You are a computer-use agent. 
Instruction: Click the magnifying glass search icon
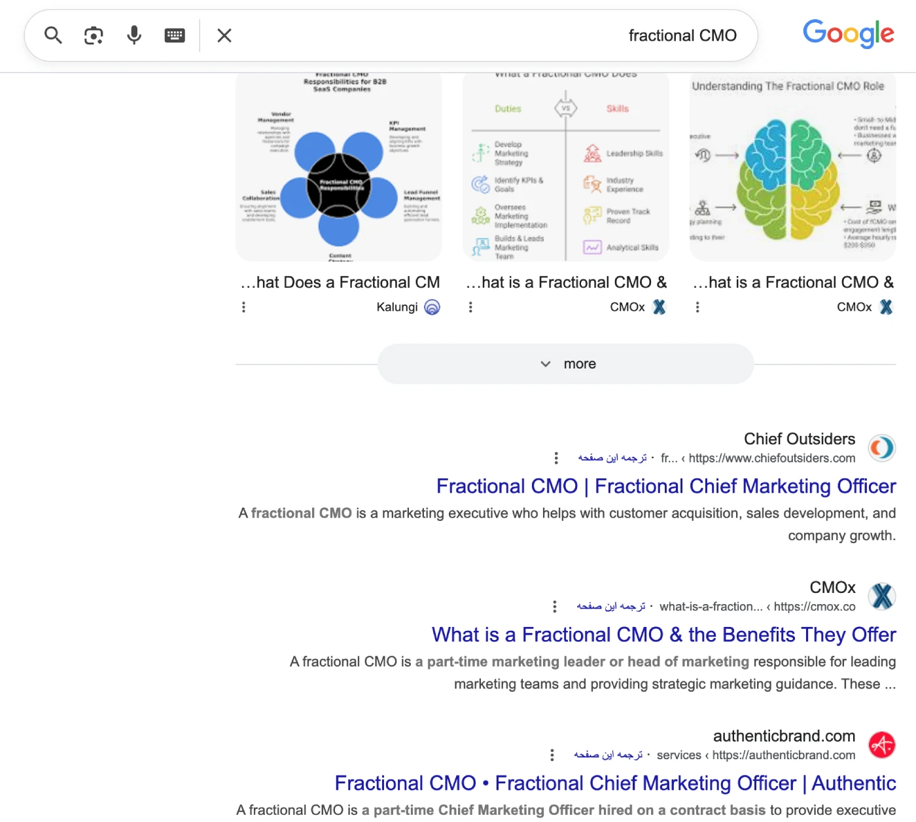coord(53,35)
